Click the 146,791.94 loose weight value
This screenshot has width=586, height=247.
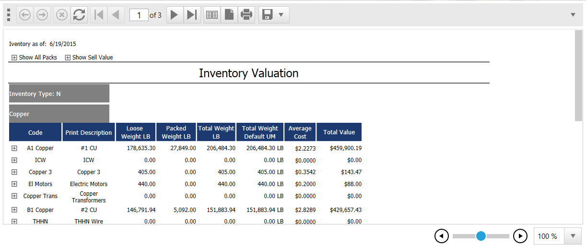(x=141, y=210)
